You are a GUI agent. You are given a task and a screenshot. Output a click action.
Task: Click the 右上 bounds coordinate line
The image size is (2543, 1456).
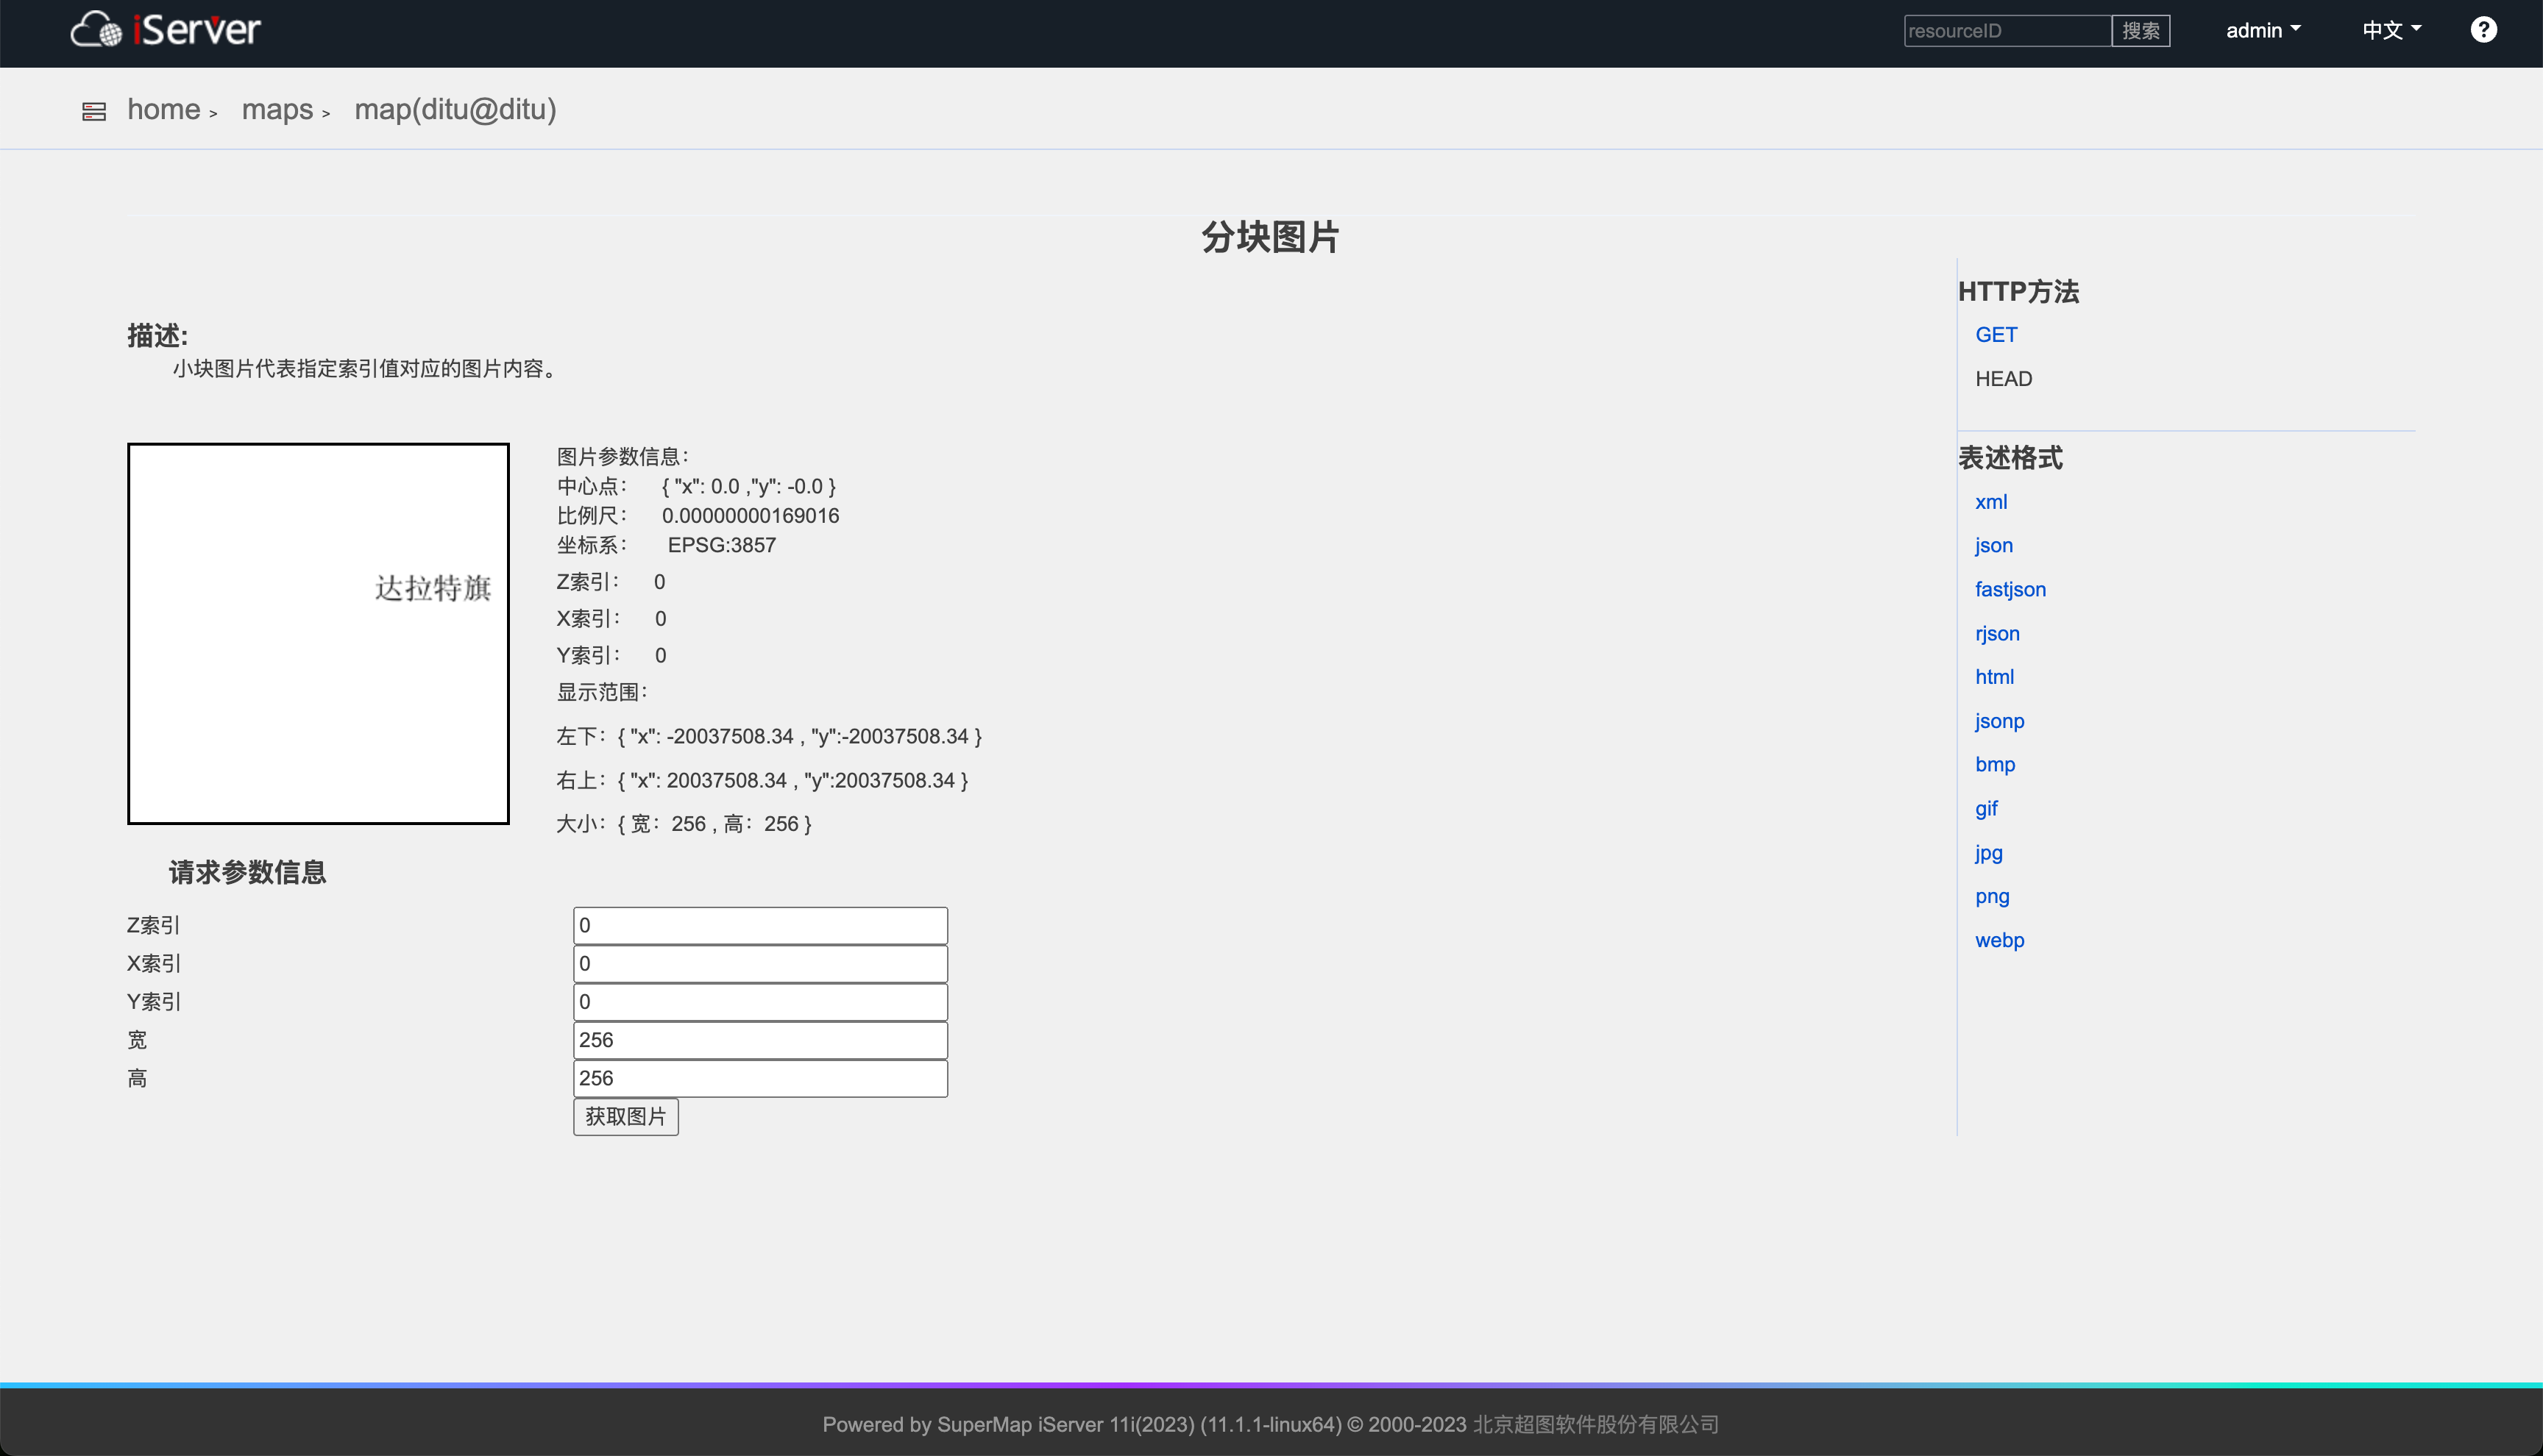(762, 781)
